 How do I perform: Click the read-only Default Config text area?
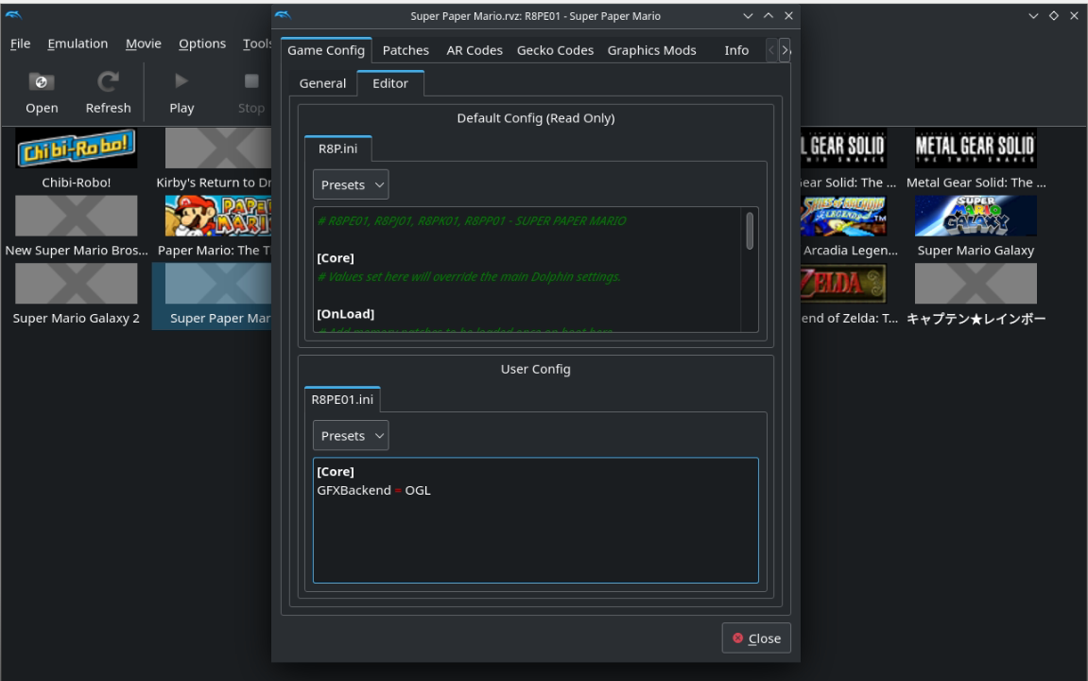pos(527,270)
